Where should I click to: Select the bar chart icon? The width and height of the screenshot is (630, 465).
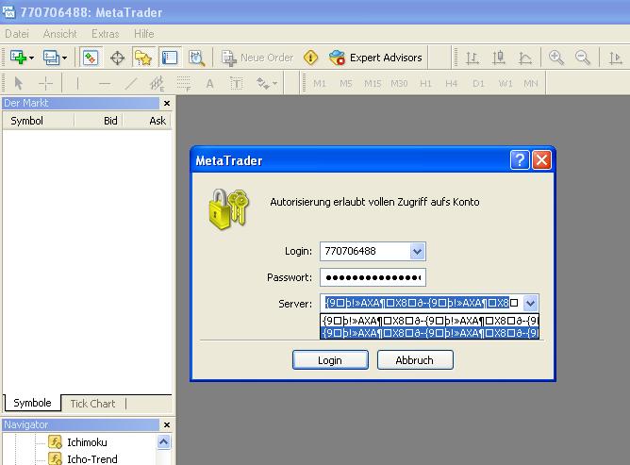[x=472, y=58]
